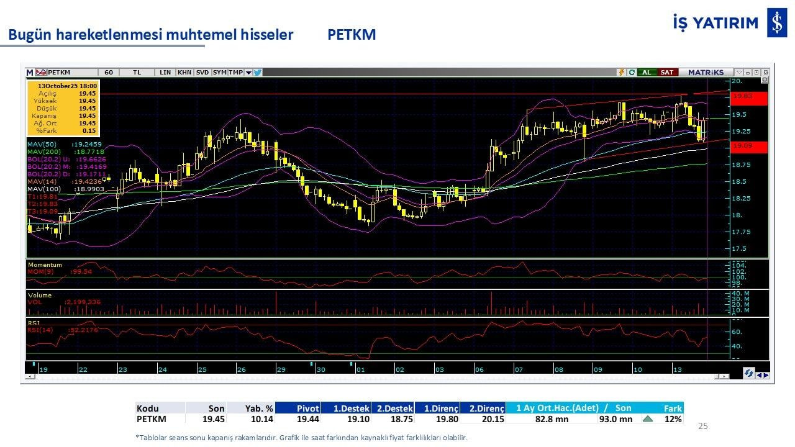Image resolution: width=795 pixels, height=447 pixels.
Task: Toggle LIN linear scale mode
Action: 165,73
